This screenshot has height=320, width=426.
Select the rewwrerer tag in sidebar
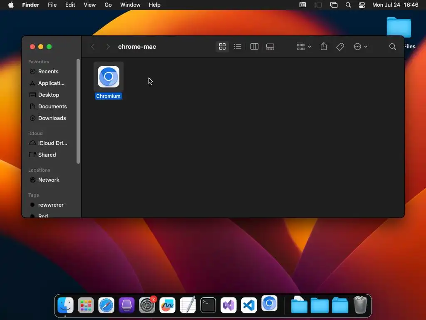click(x=50, y=205)
